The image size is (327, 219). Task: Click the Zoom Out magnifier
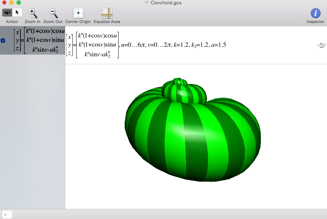[x=53, y=13]
